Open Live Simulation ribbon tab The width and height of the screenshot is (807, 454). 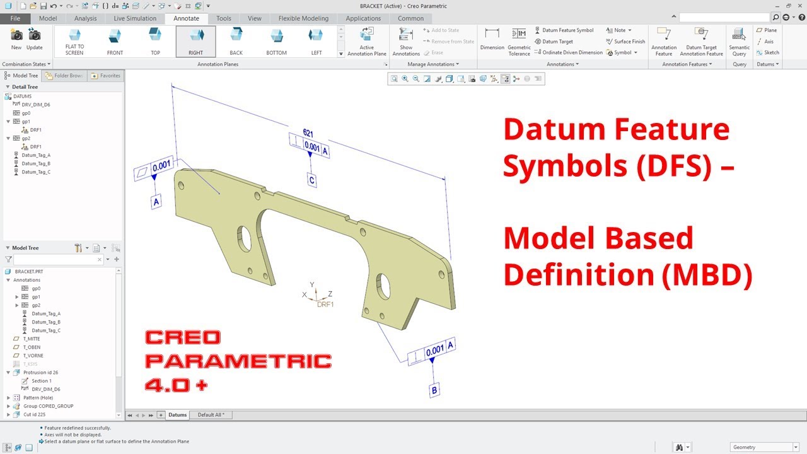tap(135, 18)
